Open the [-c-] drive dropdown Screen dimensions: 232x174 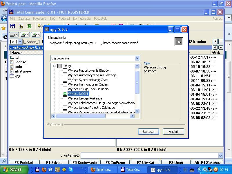pos(20,42)
